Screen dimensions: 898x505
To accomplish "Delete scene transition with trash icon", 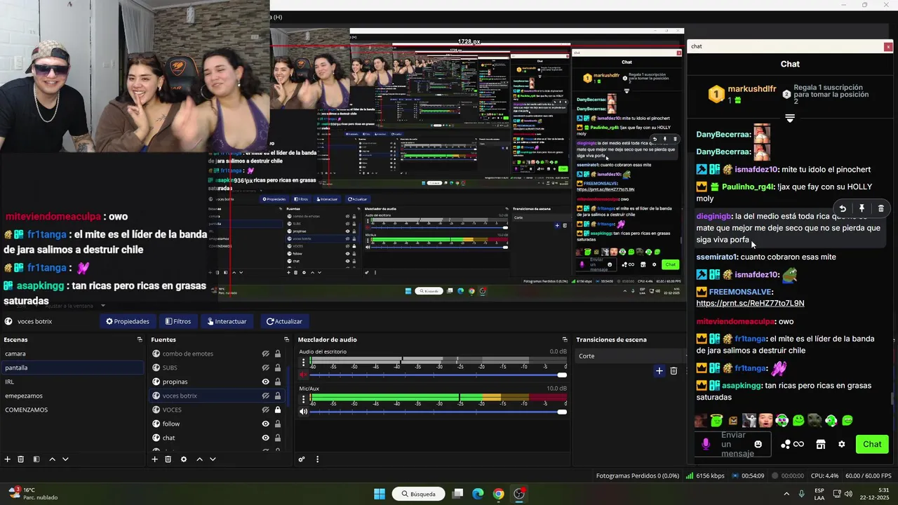I will [673, 370].
